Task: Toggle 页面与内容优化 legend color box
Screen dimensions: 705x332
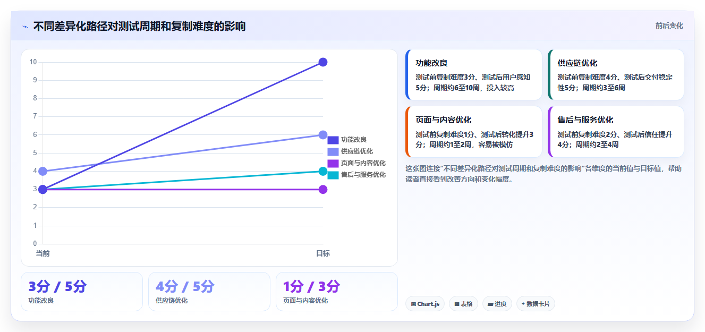Action: pos(333,163)
